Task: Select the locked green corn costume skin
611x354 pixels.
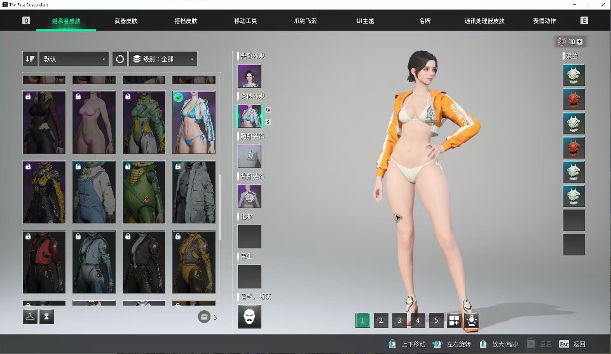Action: click(x=144, y=192)
